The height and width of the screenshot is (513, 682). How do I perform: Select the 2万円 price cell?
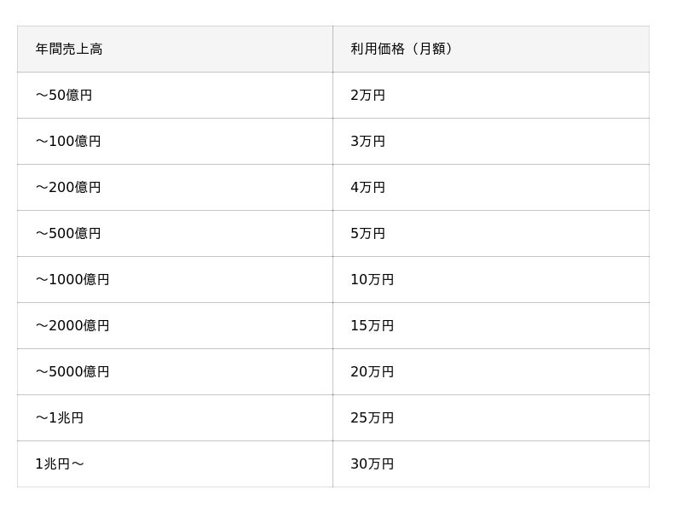(x=491, y=95)
